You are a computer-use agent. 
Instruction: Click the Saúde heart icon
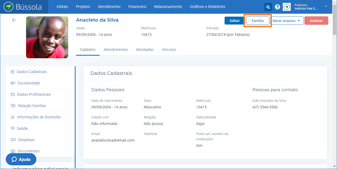tap(13, 128)
